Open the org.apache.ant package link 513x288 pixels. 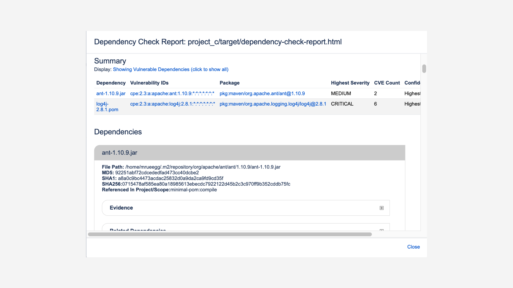coord(262,94)
